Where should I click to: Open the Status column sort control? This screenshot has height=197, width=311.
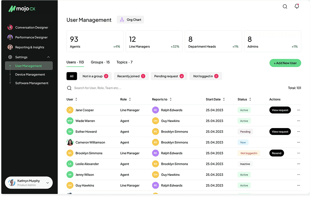tap(250, 99)
